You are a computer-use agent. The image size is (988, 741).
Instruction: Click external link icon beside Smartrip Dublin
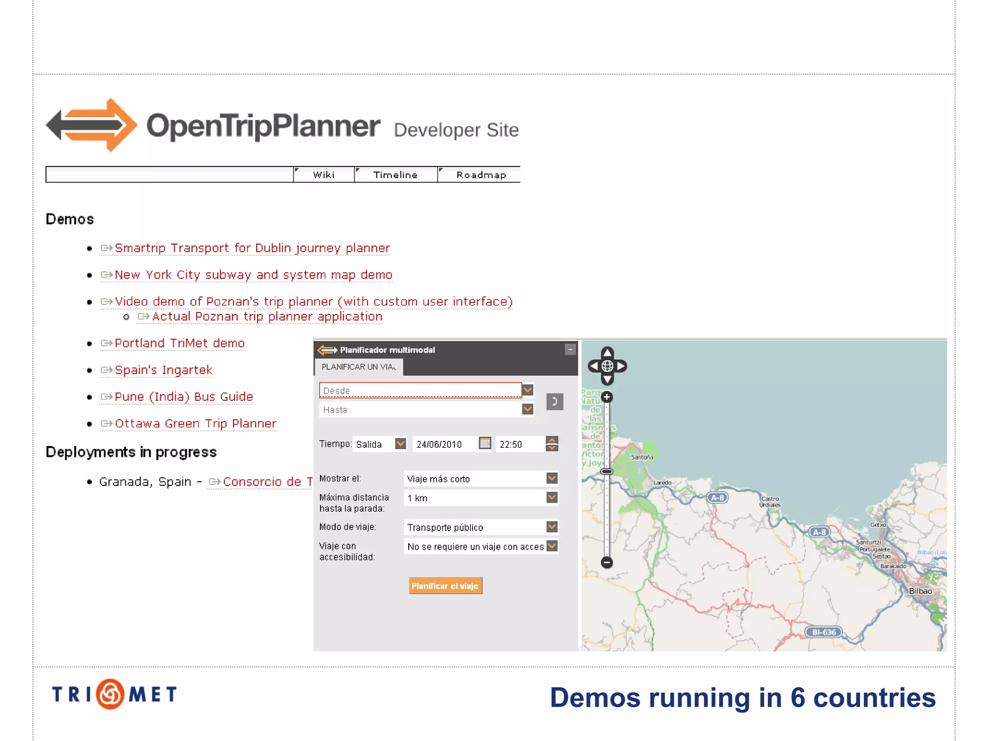click(x=106, y=248)
